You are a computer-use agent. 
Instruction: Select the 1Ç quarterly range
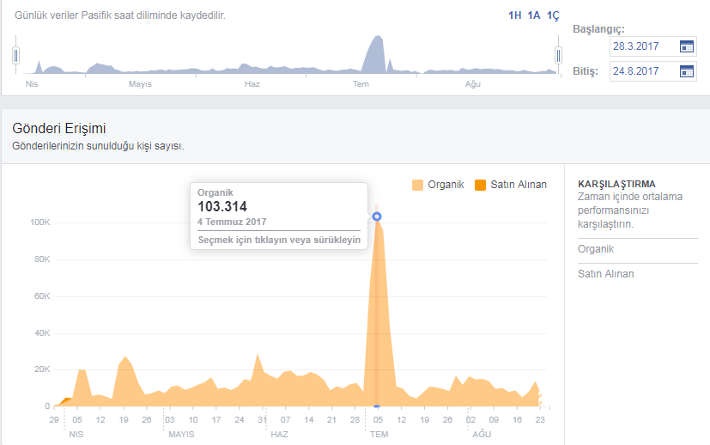[x=553, y=15]
